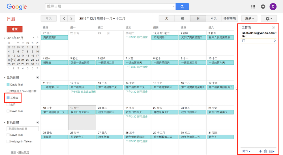Screen dimensions: 283x155
Task: Click the blue search magnifier button
Action: tap(182, 6)
